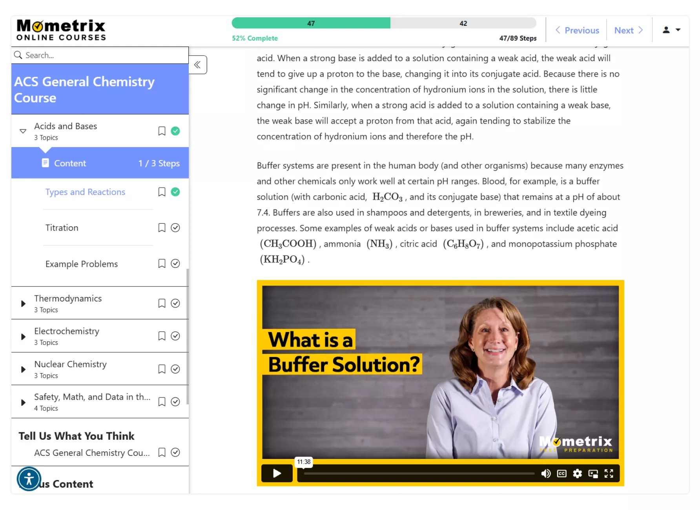
Task: Open the Types and Reactions topic
Action: tap(85, 192)
